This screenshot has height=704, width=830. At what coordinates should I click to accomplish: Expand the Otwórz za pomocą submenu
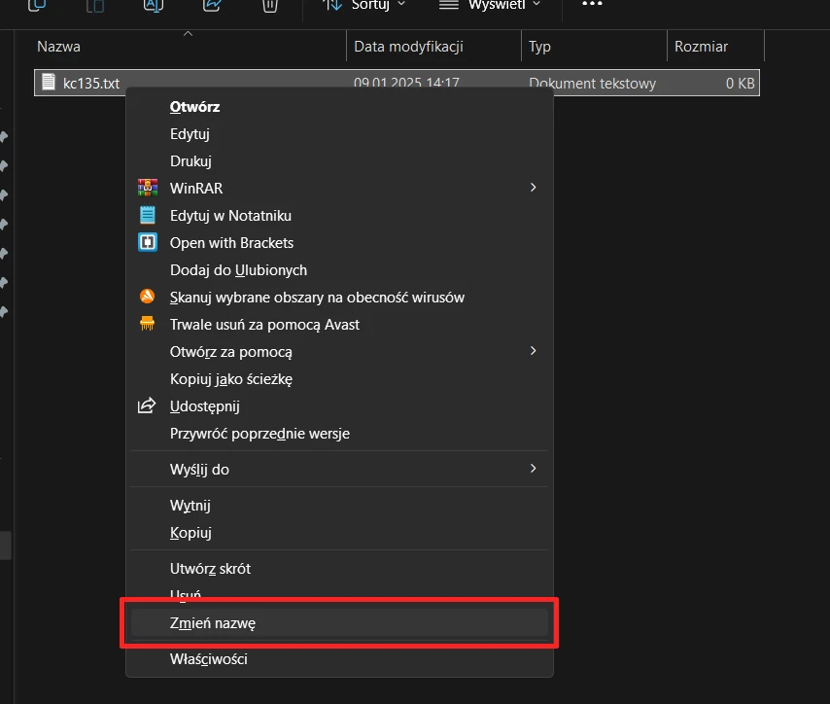pyautogui.click(x=339, y=352)
